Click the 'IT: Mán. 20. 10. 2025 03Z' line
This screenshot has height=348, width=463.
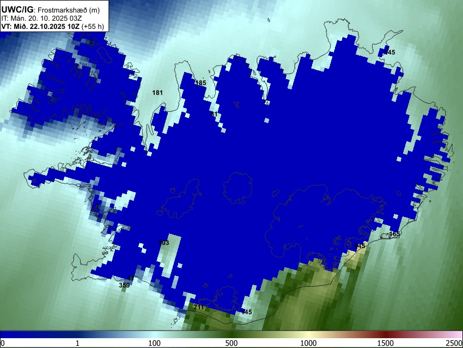(41, 19)
